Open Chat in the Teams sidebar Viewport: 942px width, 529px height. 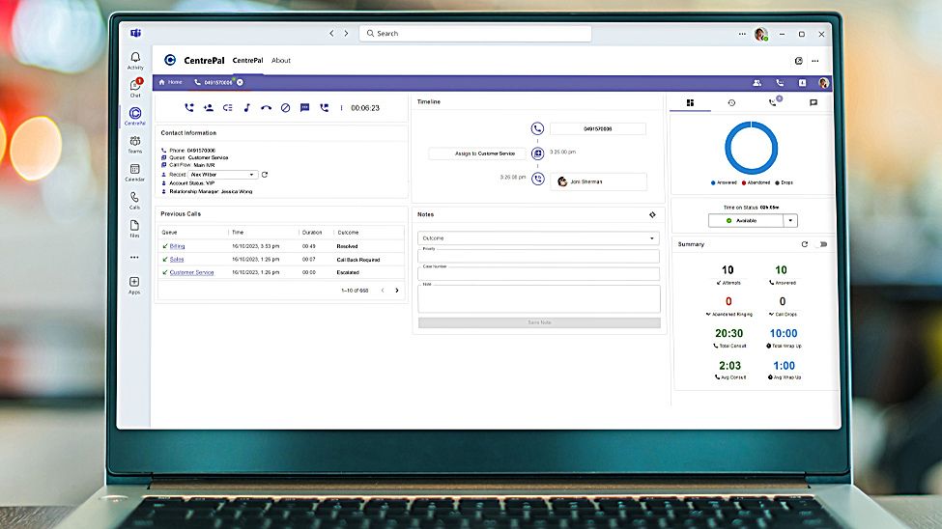136,88
